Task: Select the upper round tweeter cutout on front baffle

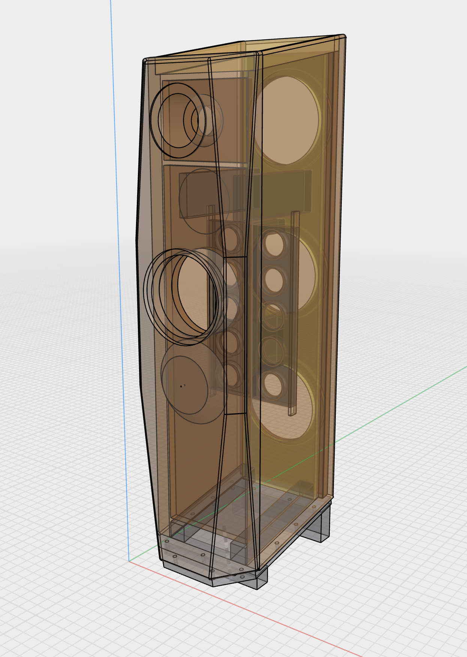Action: (x=178, y=120)
